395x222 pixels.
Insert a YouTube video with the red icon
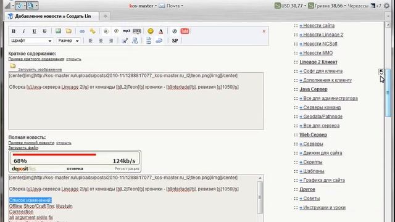[x=185, y=31]
